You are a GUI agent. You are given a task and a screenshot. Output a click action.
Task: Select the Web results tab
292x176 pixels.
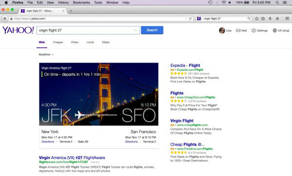(42, 42)
